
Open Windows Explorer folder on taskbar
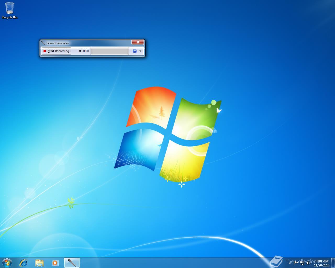tap(39, 263)
